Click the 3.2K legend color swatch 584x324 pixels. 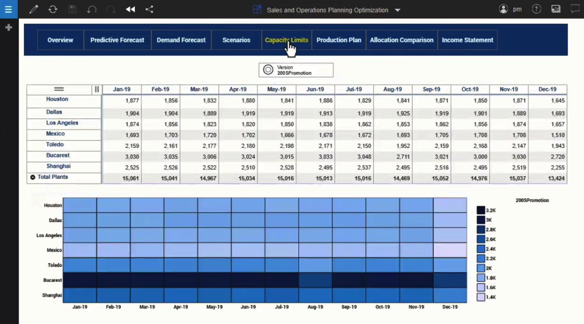tap(480, 211)
